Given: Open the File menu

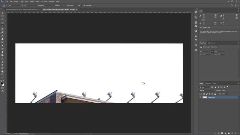Looking at the screenshot, I should coord(7,1).
